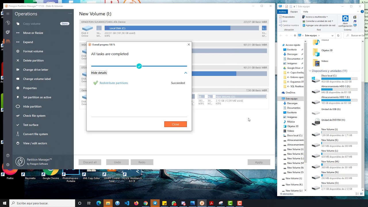Viewport: 368px width, 207px height.
Task: Choose Hide partition operation
Action: tap(43, 106)
